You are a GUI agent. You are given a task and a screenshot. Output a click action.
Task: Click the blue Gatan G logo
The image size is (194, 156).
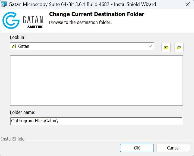click(x=11, y=20)
